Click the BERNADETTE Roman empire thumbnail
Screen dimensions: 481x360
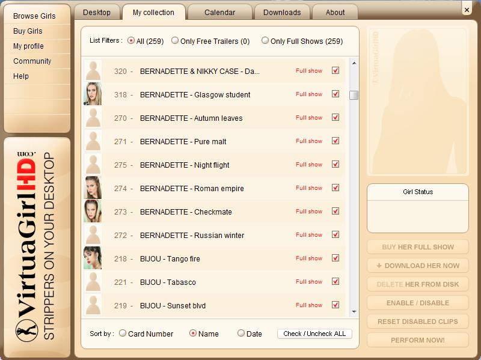point(93,188)
